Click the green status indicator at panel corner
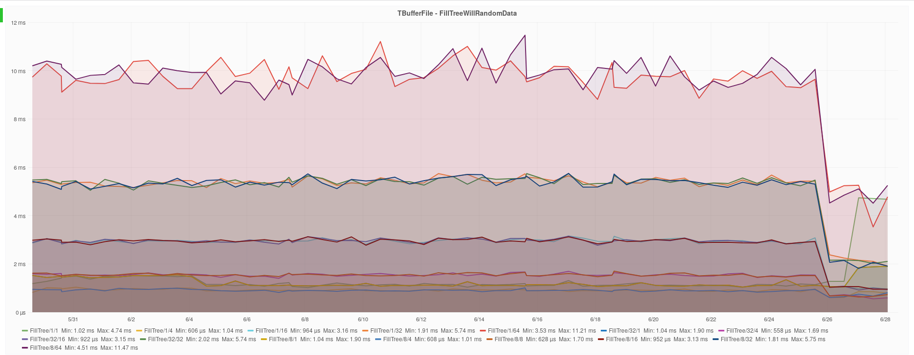Image resolution: width=914 pixels, height=355 pixels. point(1,15)
